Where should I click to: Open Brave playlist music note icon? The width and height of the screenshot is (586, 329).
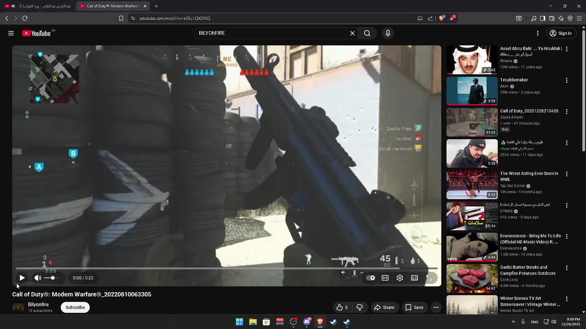click(x=533, y=18)
